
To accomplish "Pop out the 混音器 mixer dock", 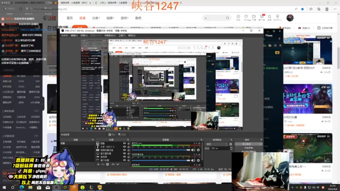I will [201, 140].
